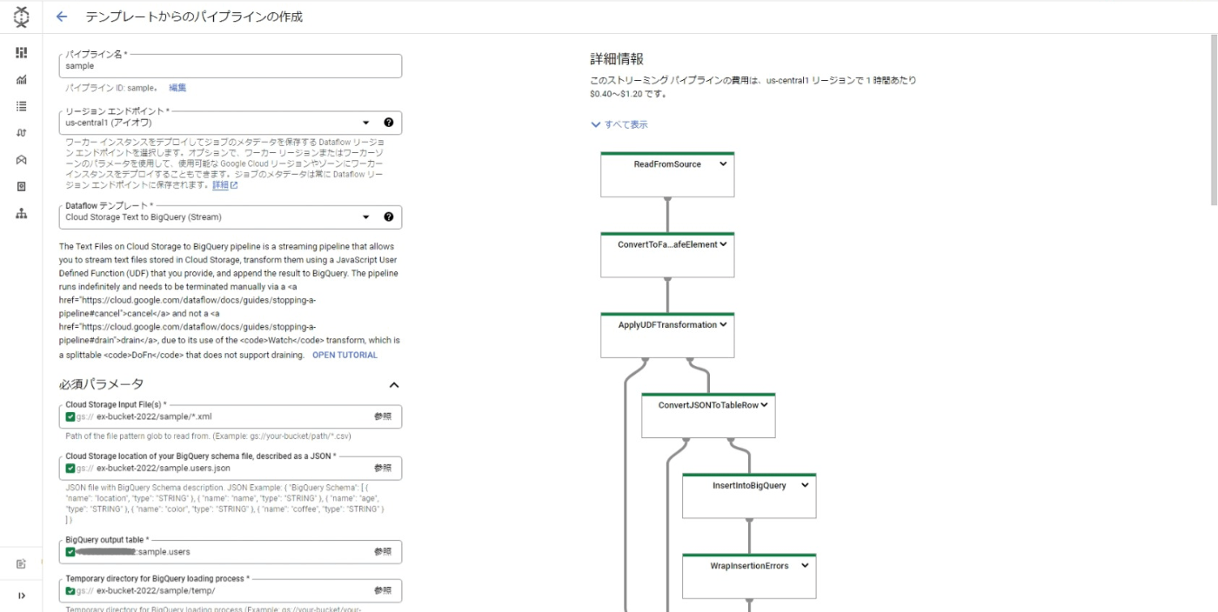The width and height of the screenshot is (1218, 612).
Task: Expand the ReadFromSource node chevron
Action: [723, 164]
